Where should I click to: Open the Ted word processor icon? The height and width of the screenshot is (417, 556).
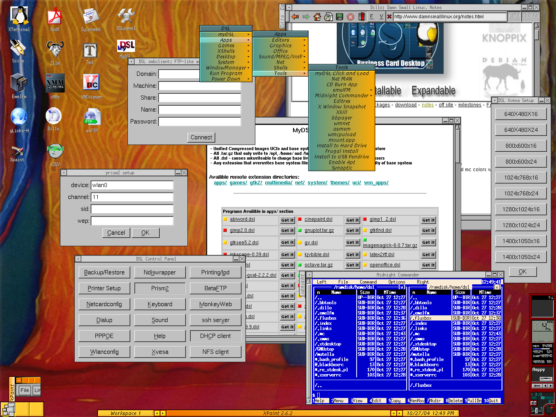90,53
